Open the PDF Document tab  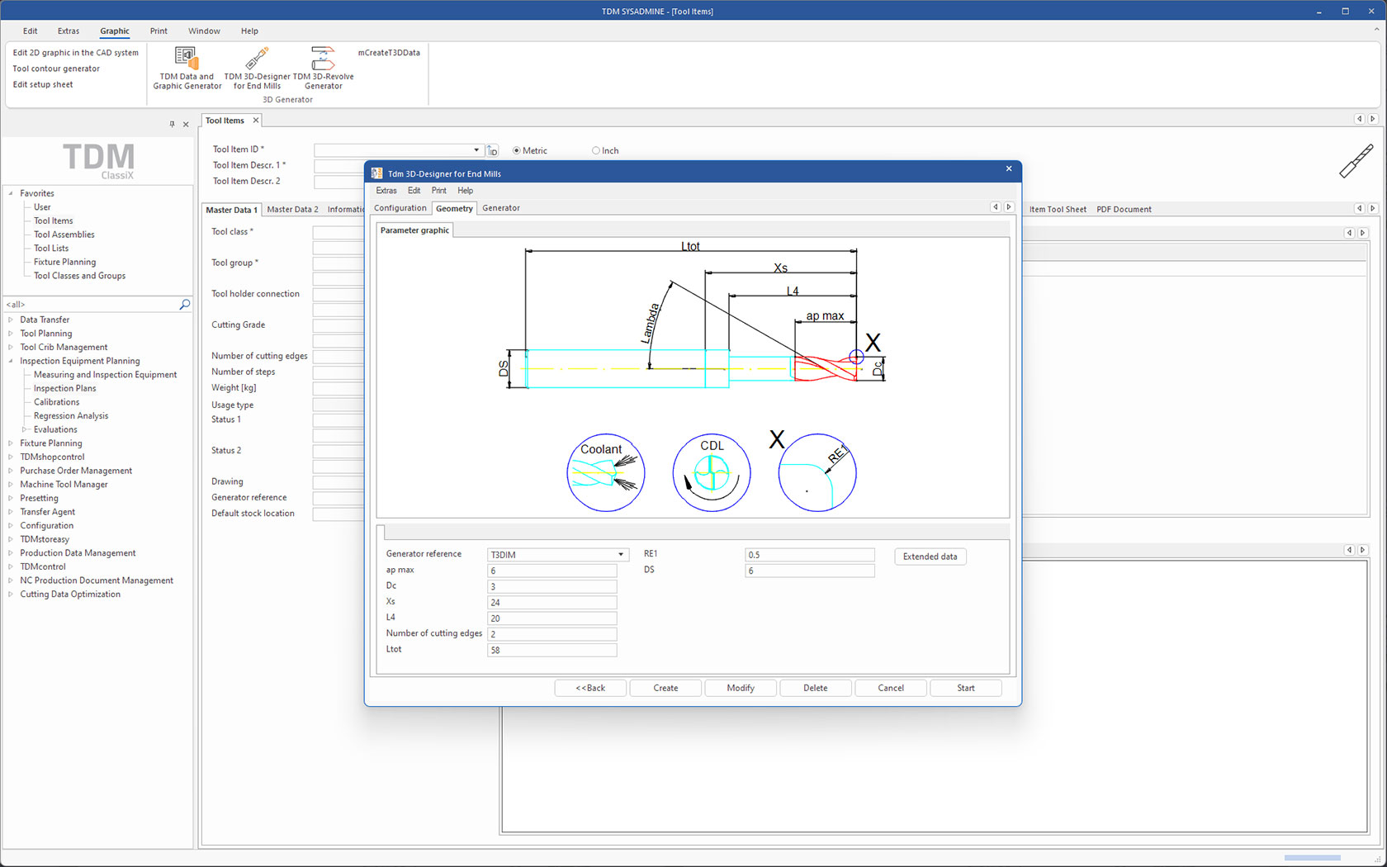[x=1124, y=210]
